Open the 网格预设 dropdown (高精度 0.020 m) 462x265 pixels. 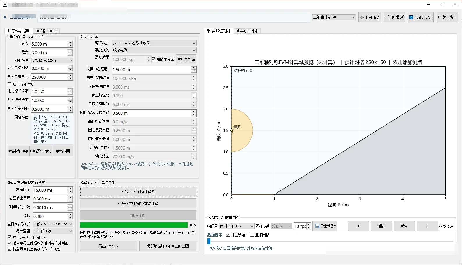click(x=52, y=60)
